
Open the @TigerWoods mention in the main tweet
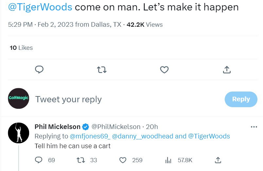(x=40, y=7)
